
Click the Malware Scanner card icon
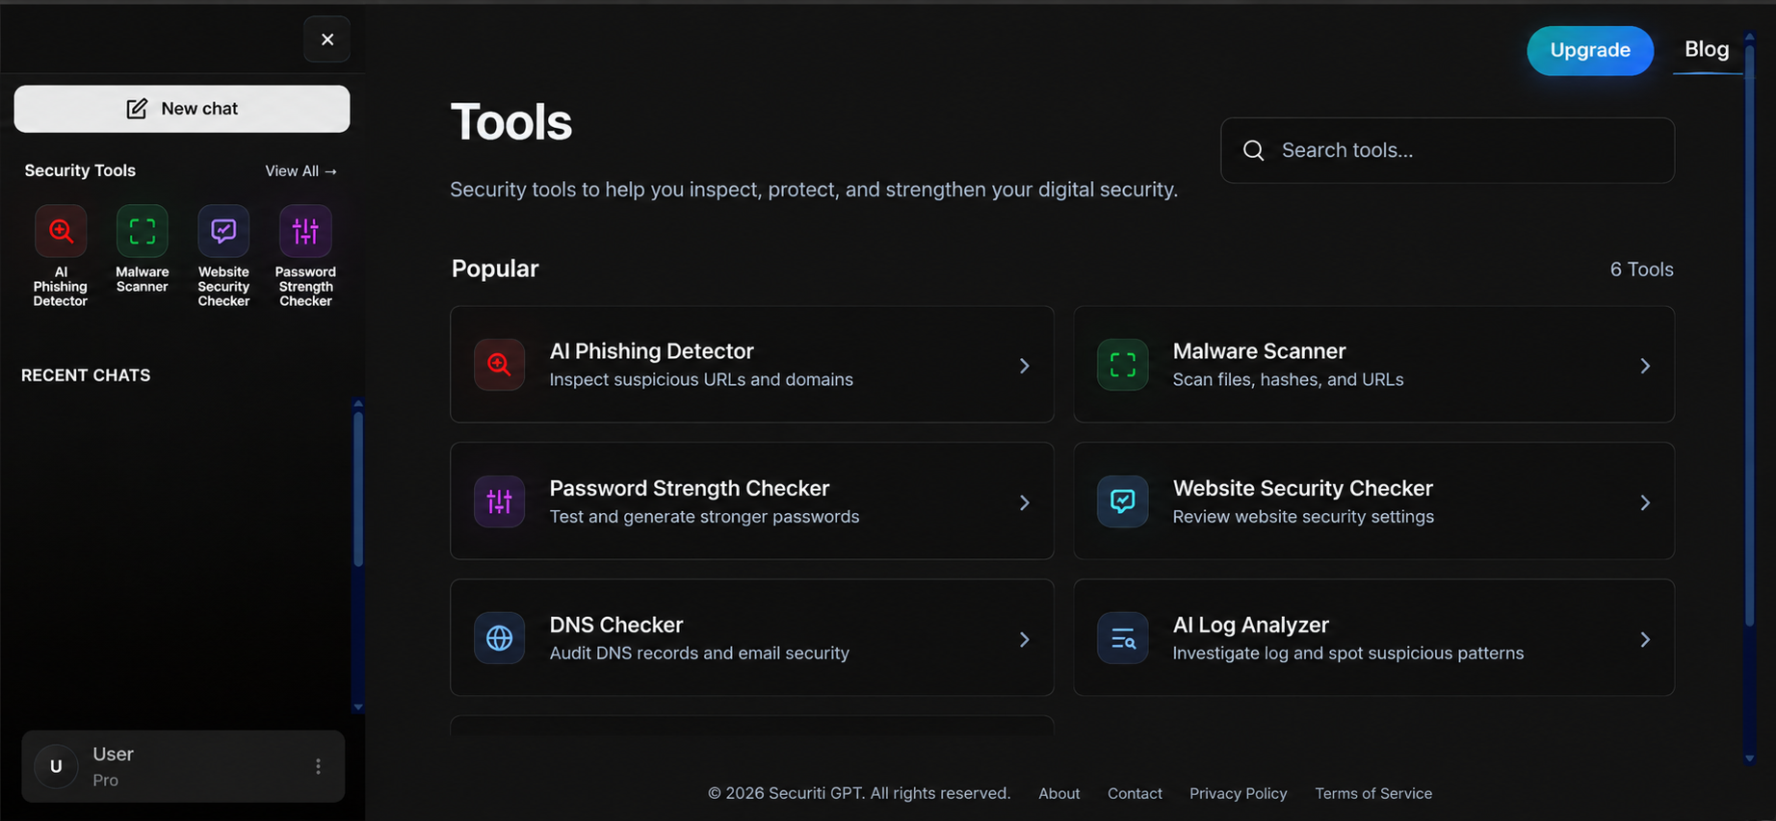(1123, 365)
